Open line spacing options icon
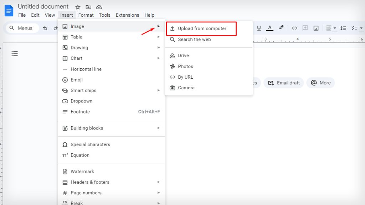Screen dimensions: 365x205 coord(343,28)
